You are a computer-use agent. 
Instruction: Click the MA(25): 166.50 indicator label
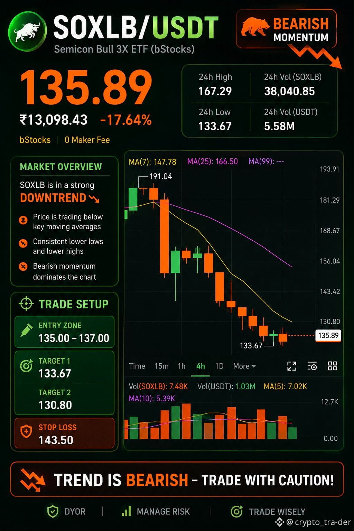coord(213,161)
